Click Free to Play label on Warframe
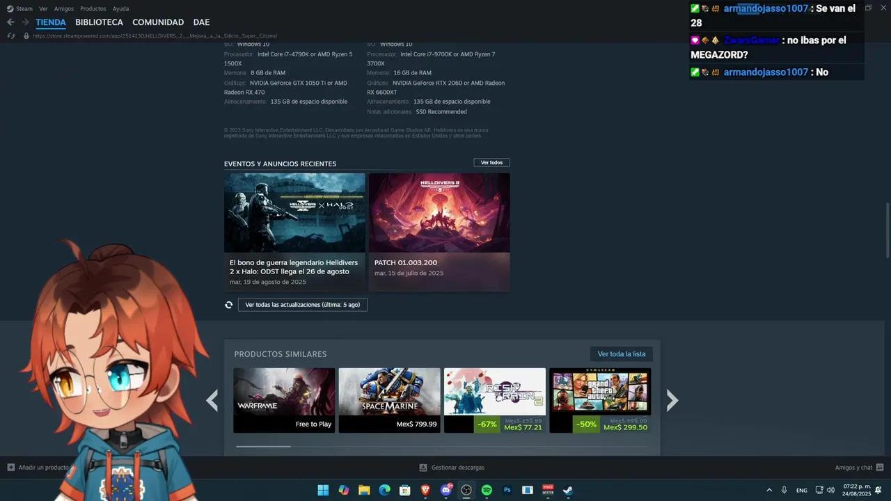Viewport: 891px width, 501px height. pos(313,424)
